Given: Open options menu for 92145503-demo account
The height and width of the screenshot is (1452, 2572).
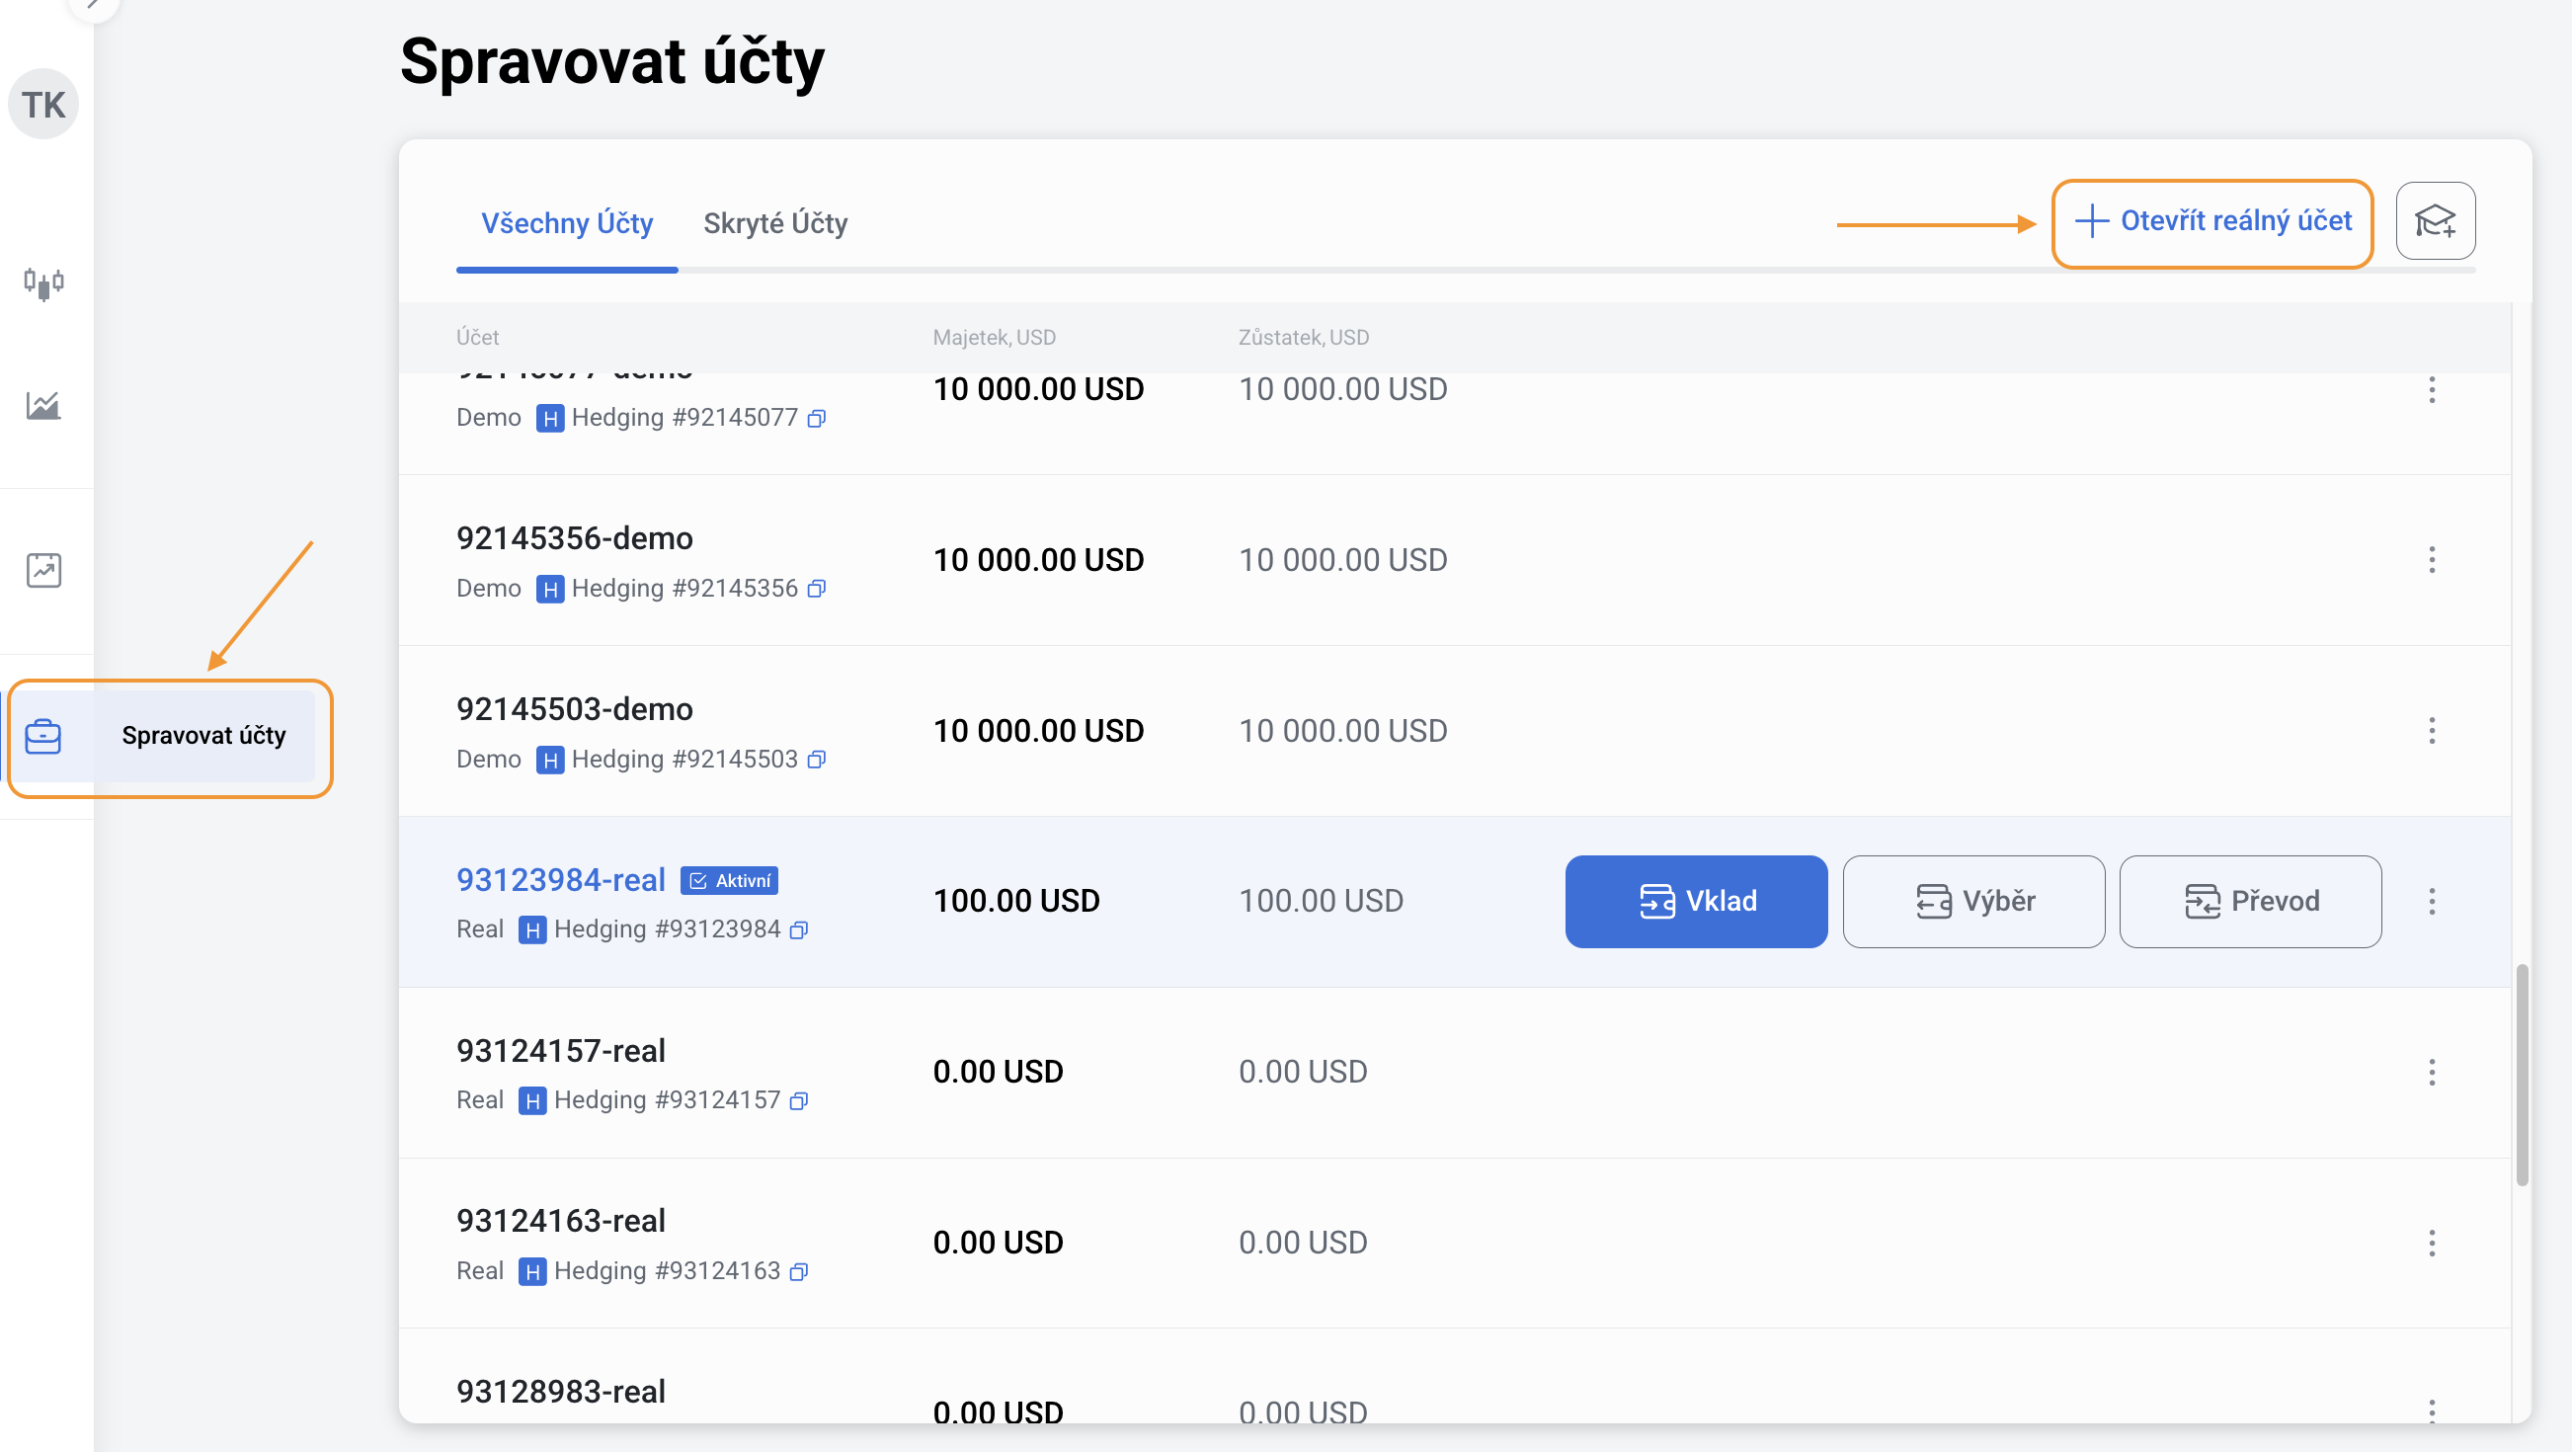Looking at the screenshot, I should [2431, 731].
